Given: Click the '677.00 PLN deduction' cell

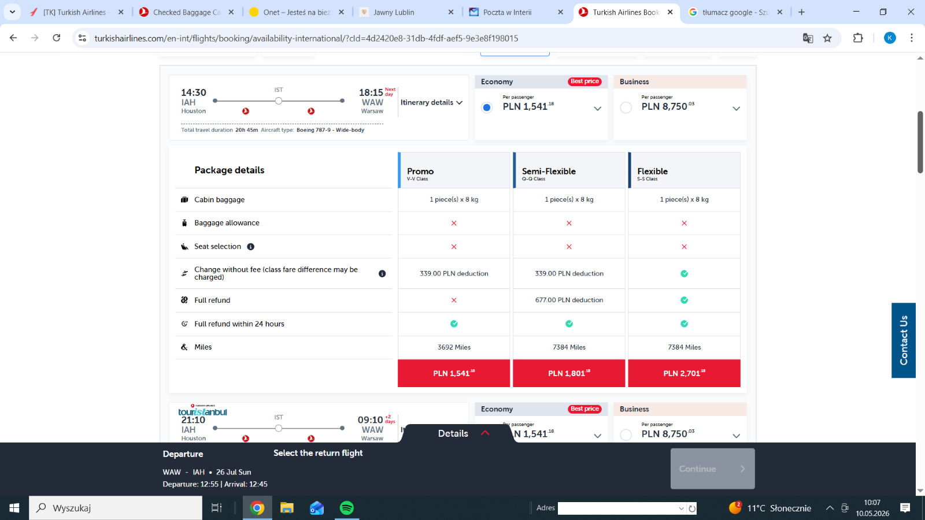Looking at the screenshot, I should [x=569, y=300].
